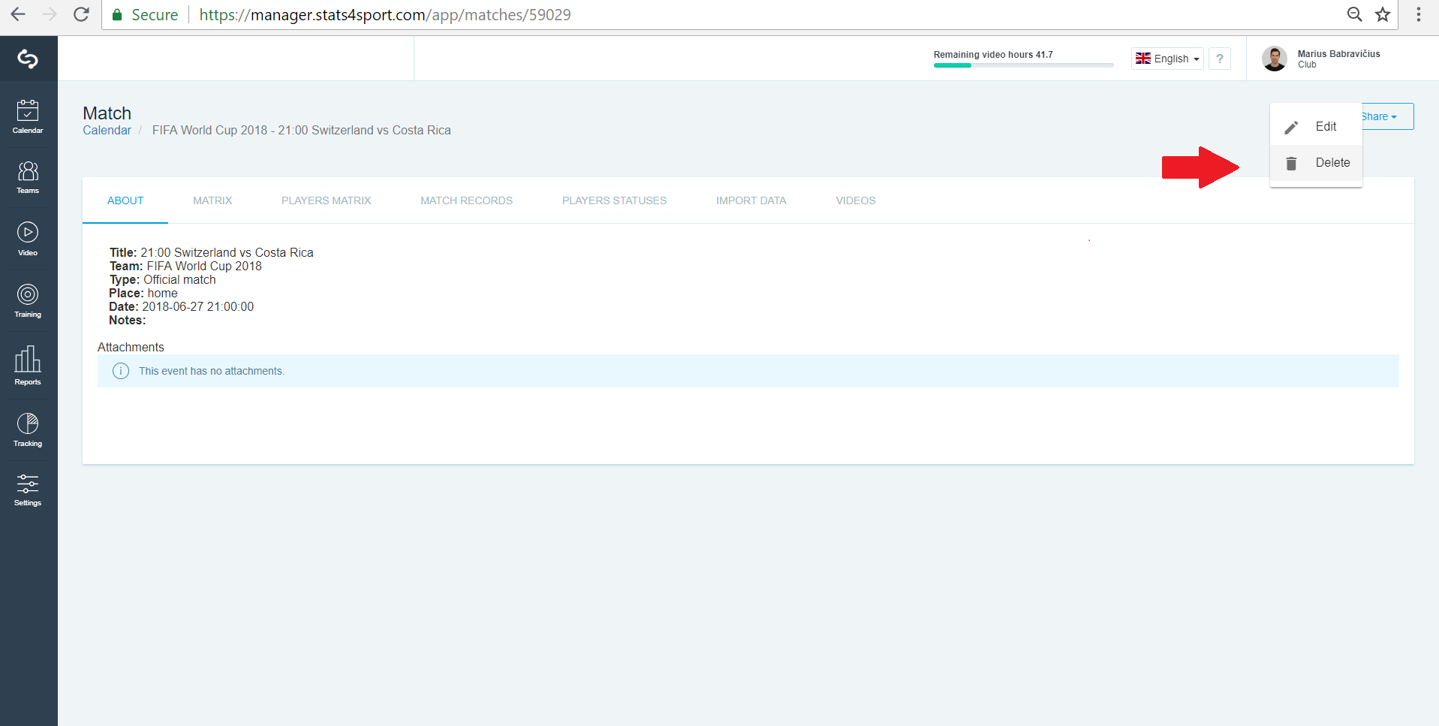Reload the page in the browser
The width and height of the screenshot is (1439, 726).
pyautogui.click(x=81, y=14)
